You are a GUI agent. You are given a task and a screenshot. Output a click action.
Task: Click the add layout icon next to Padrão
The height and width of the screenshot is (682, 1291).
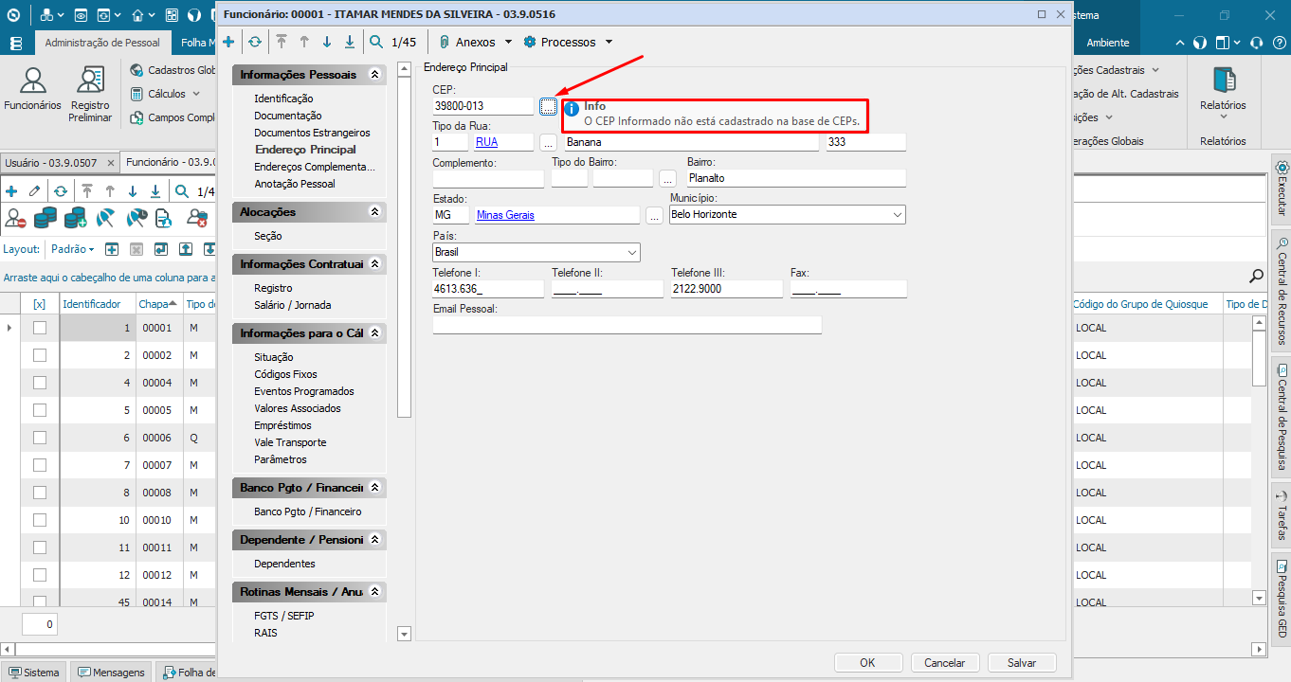pos(111,249)
